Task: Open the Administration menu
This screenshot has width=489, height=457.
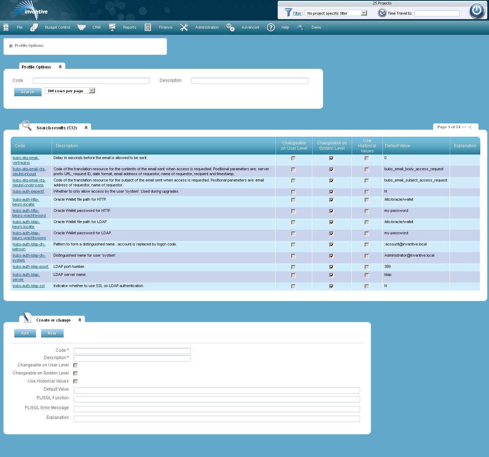Action: tap(207, 27)
